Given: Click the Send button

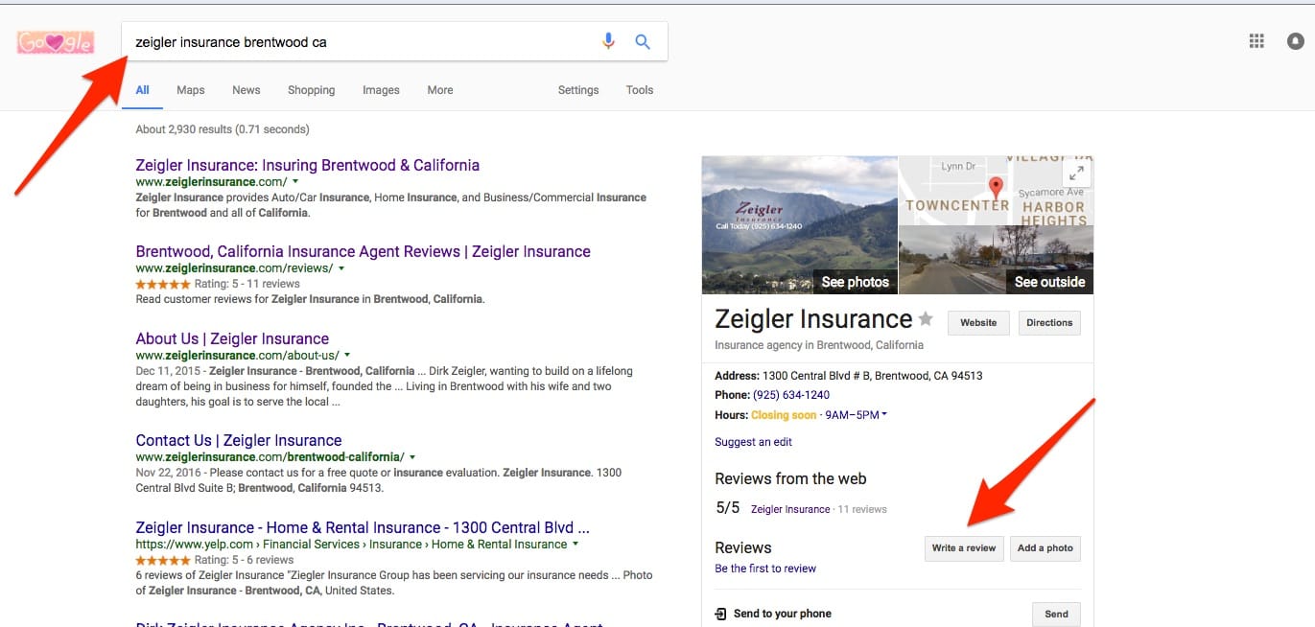Looking at the screenshot, I should click(x=1056, y=615).
